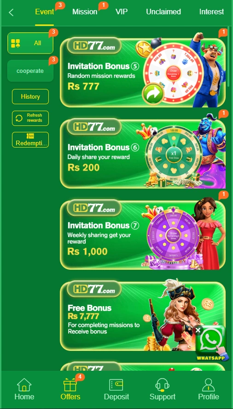Open the Home icon in bottom navigation
The image size is (233, 409).
24,385
